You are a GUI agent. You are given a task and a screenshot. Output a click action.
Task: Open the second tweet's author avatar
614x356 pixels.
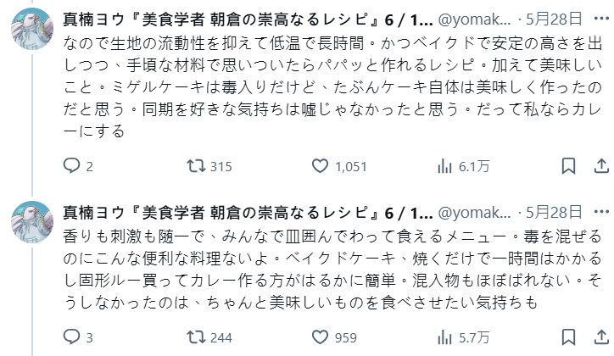coord(33,221)
